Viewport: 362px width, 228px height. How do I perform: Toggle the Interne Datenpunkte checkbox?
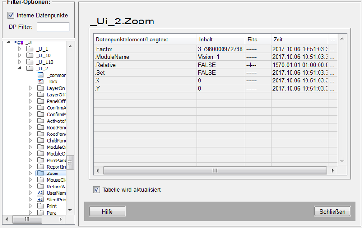[11, 15]
